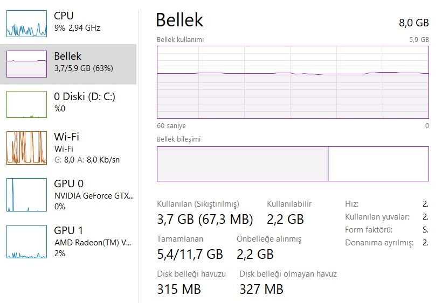Click the Kullanılan (Sıkıştırılmış) value 3,7 GB
Image resolution: width=442 pixels, height=303 pixels.
pos(204,219)
